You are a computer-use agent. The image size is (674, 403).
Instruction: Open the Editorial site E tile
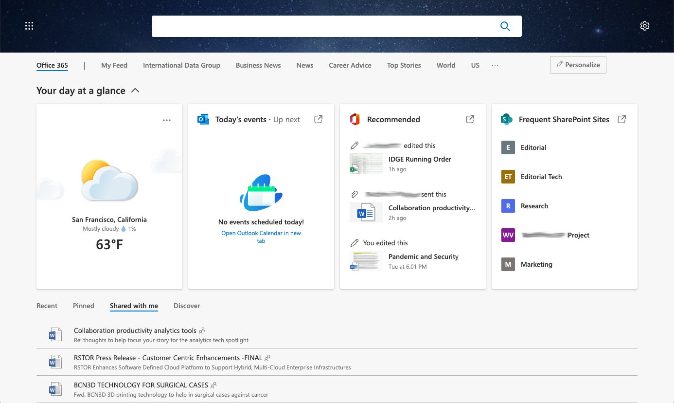(x=508, y=147)
